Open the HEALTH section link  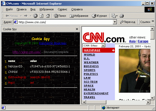[89, 89]
